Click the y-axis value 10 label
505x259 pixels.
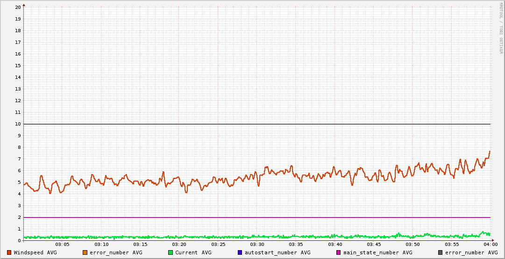click(18, 124)
